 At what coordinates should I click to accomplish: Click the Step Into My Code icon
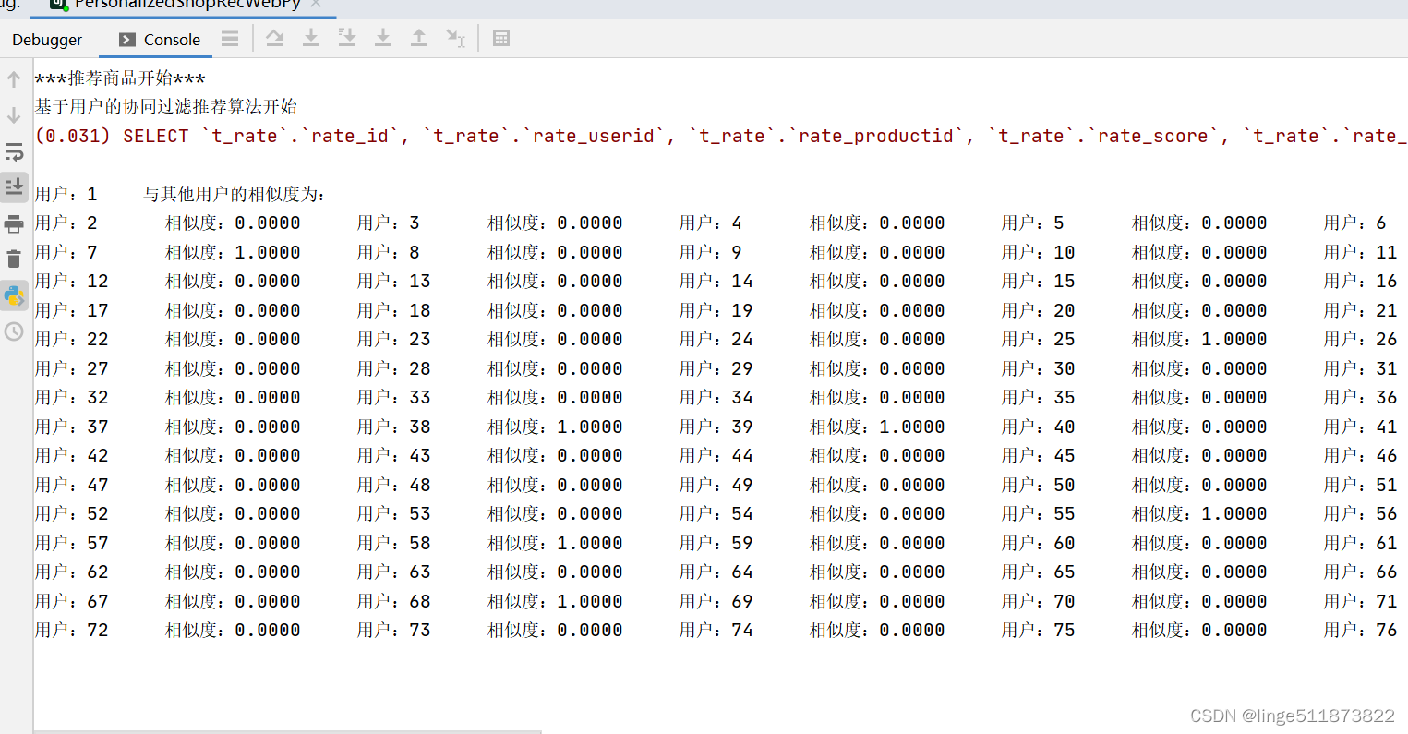347,38
